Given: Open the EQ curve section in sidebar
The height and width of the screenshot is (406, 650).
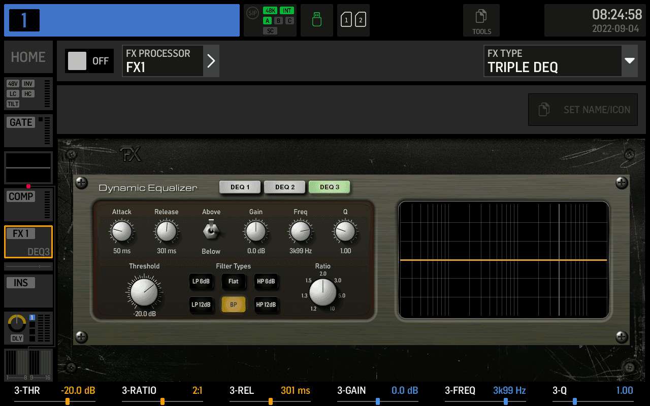Looking at the screenshot, I should [28, 168].
